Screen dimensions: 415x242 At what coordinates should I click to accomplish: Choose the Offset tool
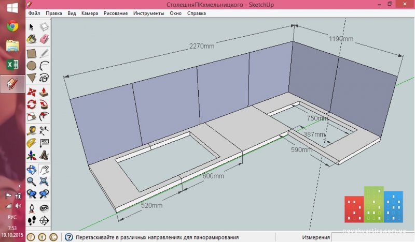pos(44,116)
